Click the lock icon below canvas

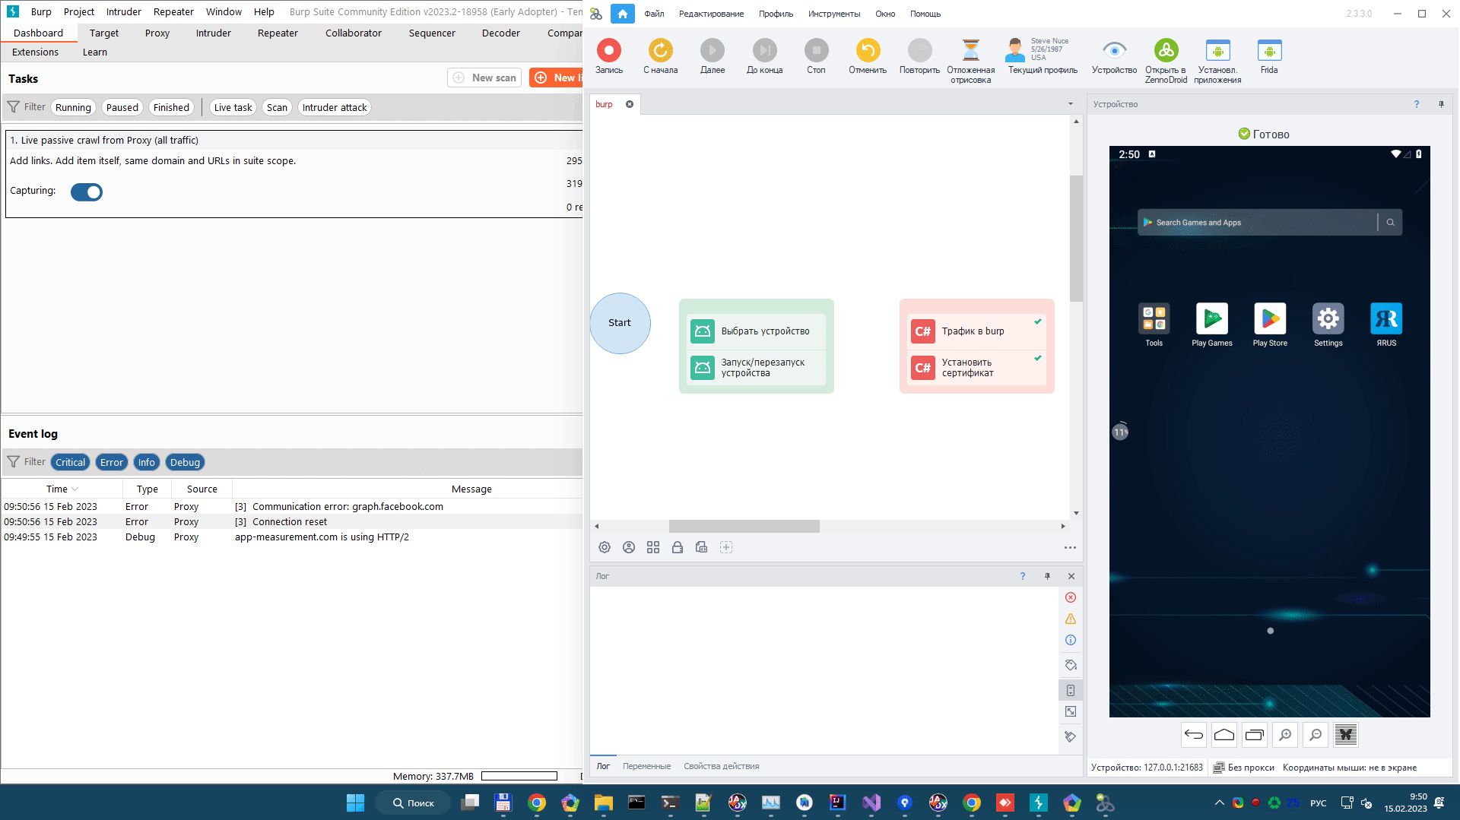coord(678,547)
